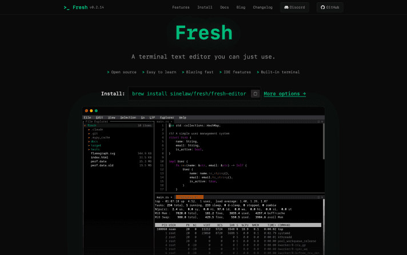Click the green window dot in the editor
This screenshot has height=255, width=407.
(96, 110)
